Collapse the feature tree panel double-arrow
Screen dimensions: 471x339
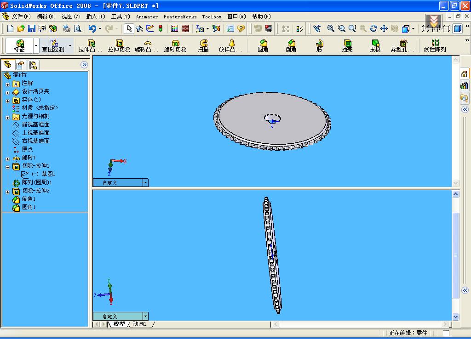point(84,65)
